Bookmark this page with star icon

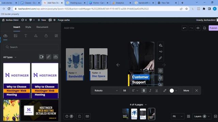click(x=187, y=9)
